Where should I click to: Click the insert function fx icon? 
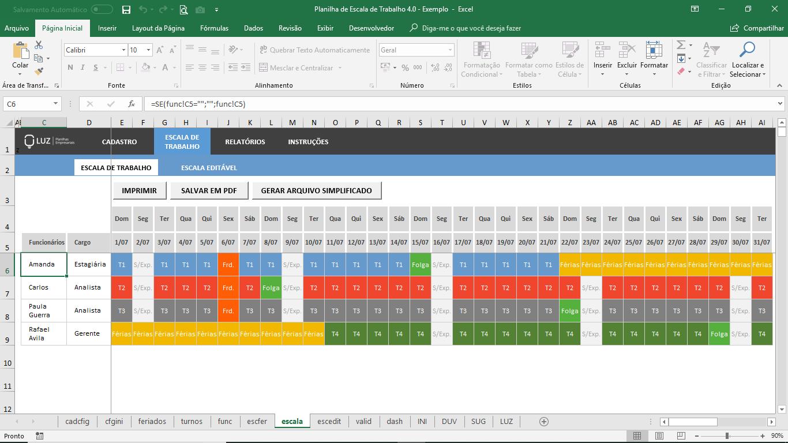[x=132, y=104]
